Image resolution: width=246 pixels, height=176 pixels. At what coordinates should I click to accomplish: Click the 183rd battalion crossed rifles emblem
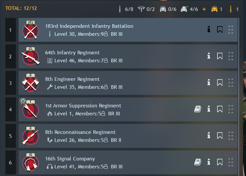pyautogui.click(x=31, y=30)
